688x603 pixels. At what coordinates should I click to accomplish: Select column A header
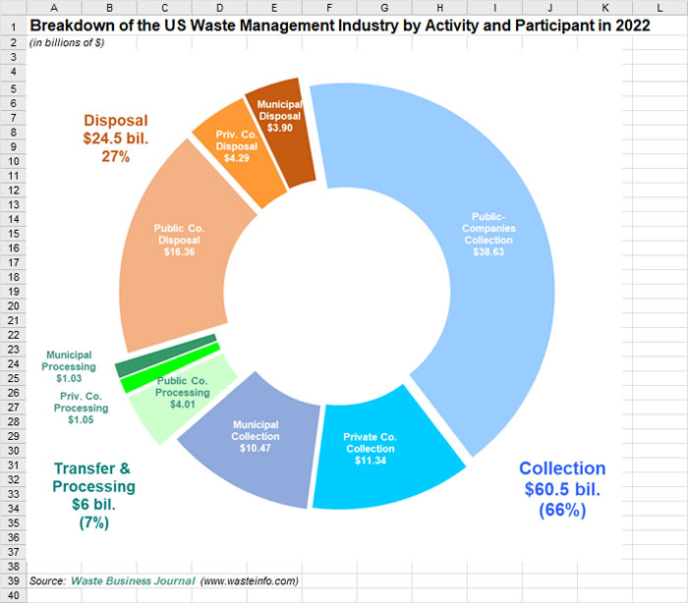tap(54, 8)
